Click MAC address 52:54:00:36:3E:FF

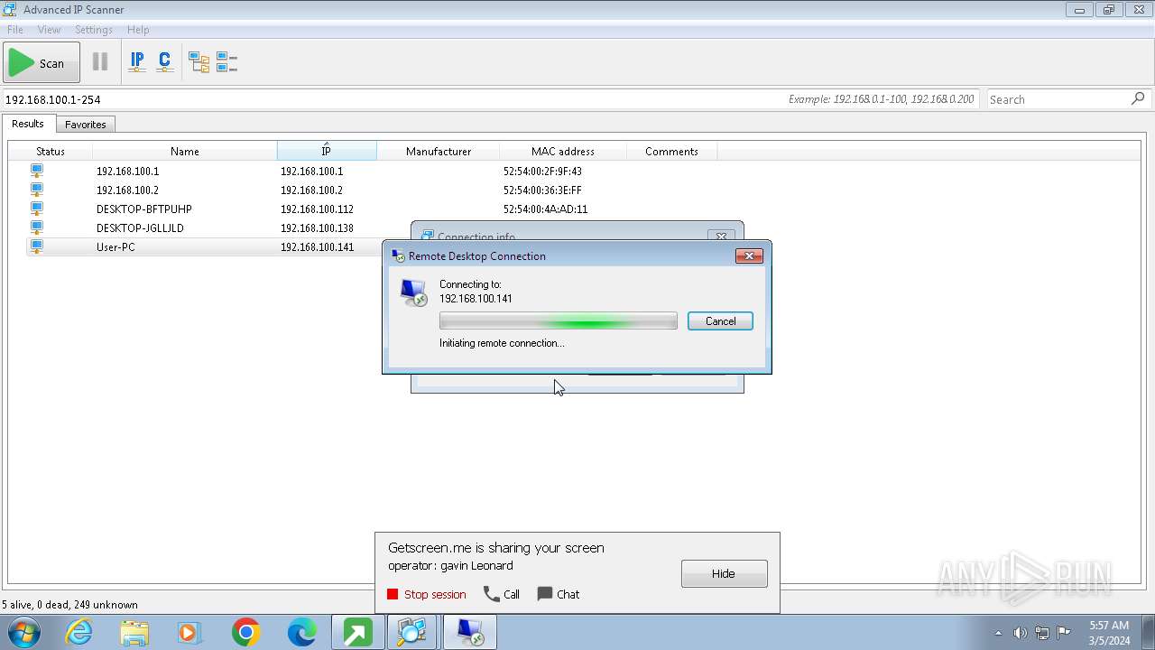542,190
